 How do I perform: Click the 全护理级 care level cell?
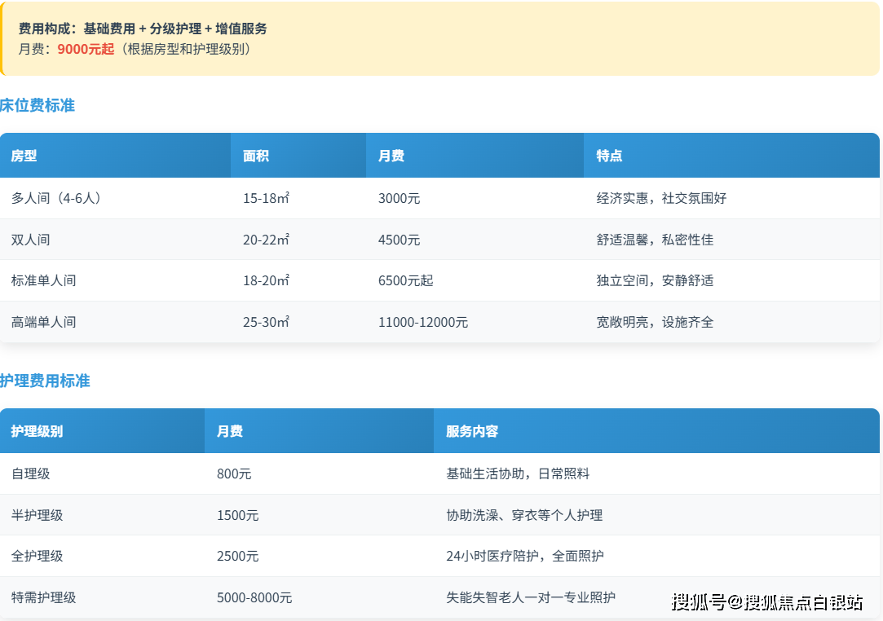pyautogui.click(x=38, y=556)
